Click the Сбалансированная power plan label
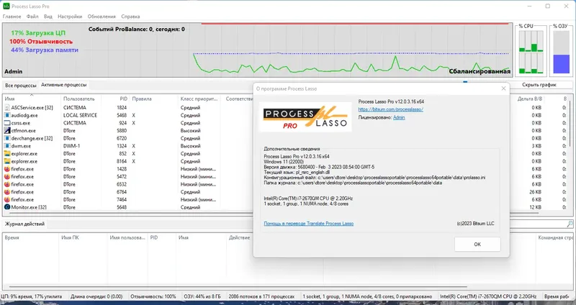 [480, 71]
